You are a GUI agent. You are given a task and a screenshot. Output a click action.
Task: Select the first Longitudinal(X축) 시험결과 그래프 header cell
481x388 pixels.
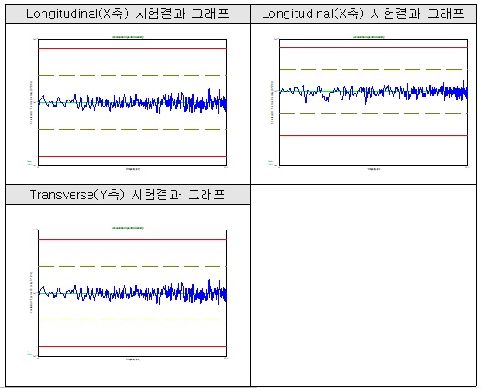128,14
